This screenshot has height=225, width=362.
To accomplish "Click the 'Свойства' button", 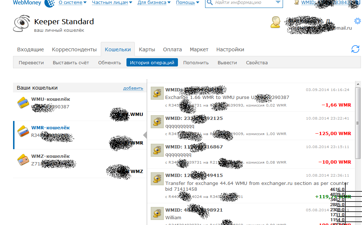I will pyautogui.click(x=257, y=62).
